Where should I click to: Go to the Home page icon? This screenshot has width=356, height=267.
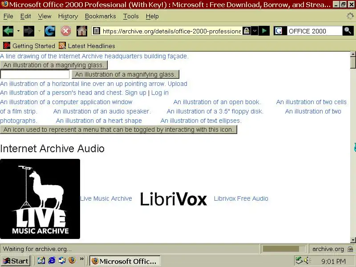point(82,31)
